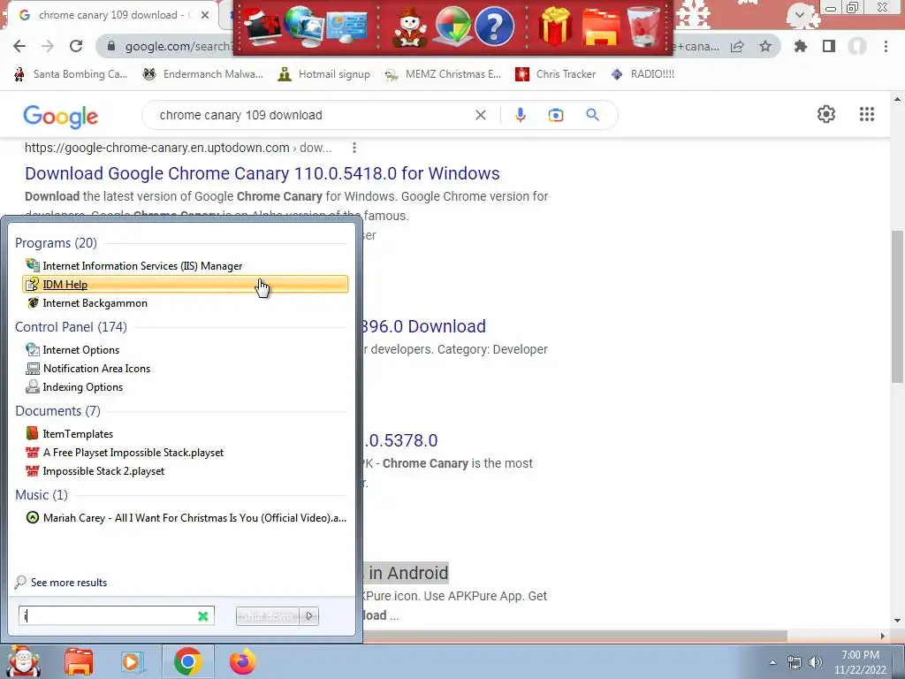Open Google settings gear
The image size is (905, 679).
(826, 114)
